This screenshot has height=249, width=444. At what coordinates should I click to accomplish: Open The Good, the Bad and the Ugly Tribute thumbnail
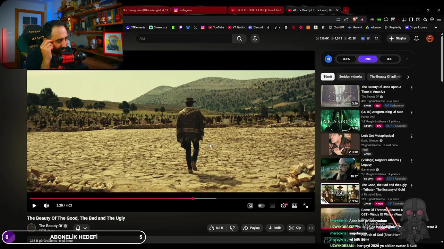[x=340, y=194]
